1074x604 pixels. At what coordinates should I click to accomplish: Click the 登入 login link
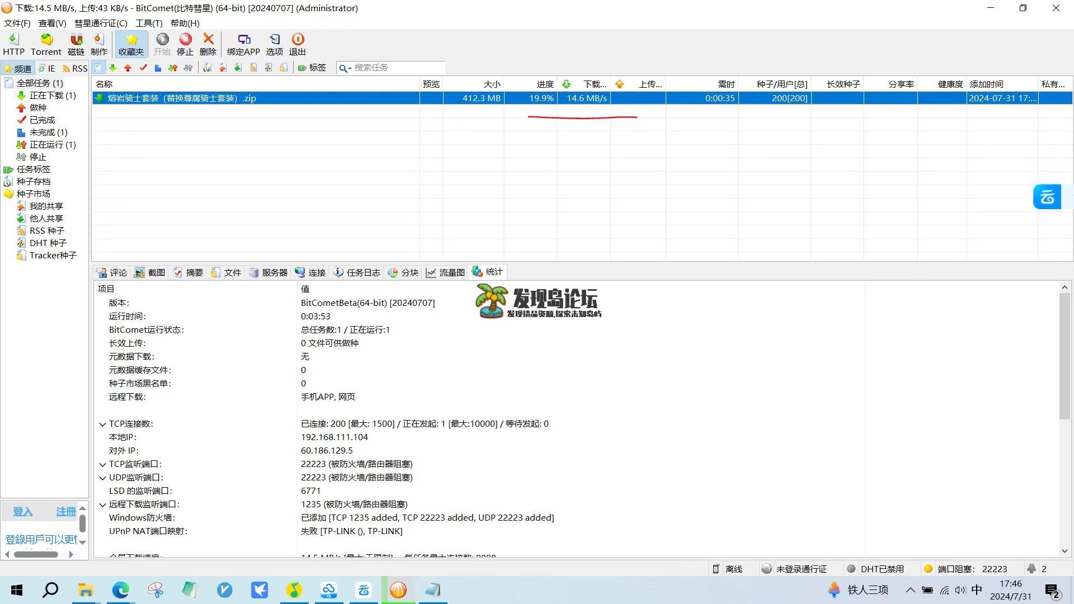(23, 512)
